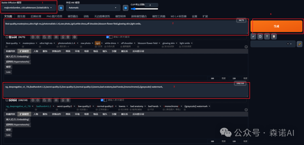Select 服饰 category in the prompt panel

(x=45, y=51)
